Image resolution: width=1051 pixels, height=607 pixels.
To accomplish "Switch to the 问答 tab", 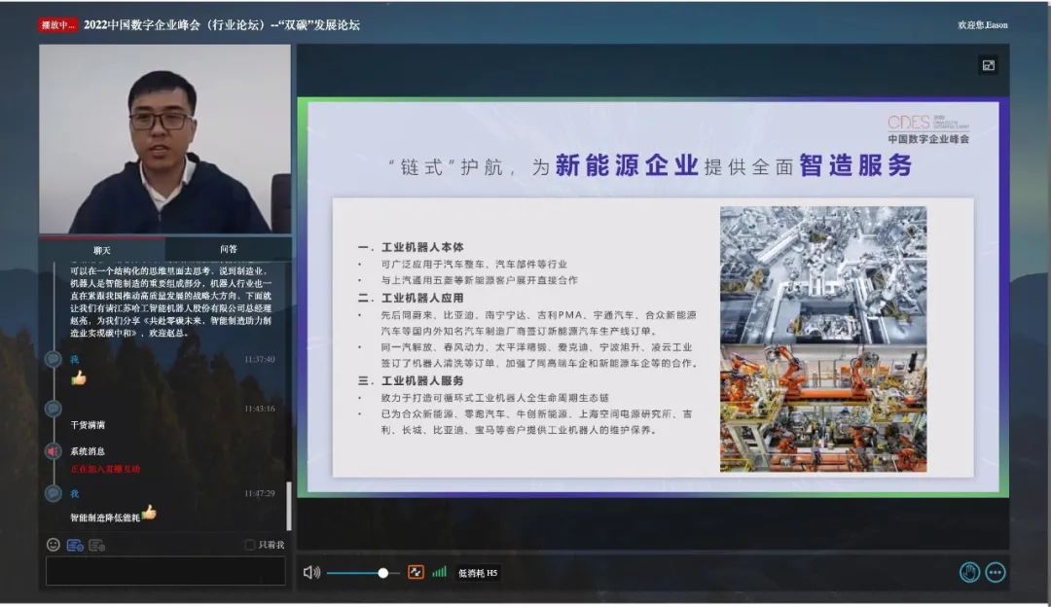I will (229, 249).
